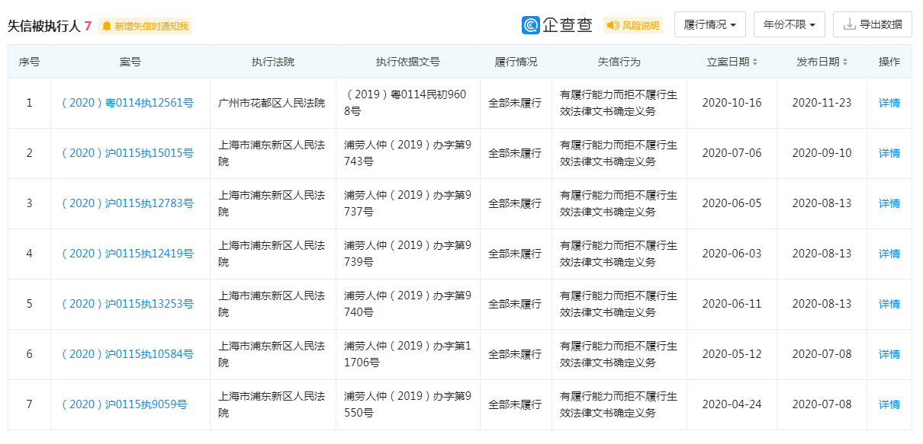Click the download icon in 导出数据
The height and width of the screenshot is (444, 923).
coord(849,24)
